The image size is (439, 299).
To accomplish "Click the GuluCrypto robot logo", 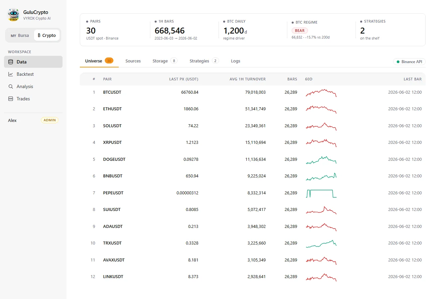I will [14, 15].
